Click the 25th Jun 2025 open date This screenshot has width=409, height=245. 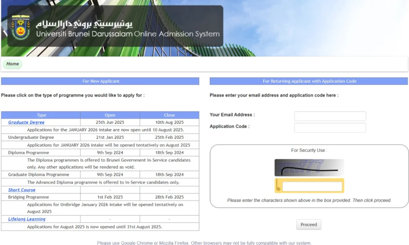pyautogui.click(x=110, y=122)
